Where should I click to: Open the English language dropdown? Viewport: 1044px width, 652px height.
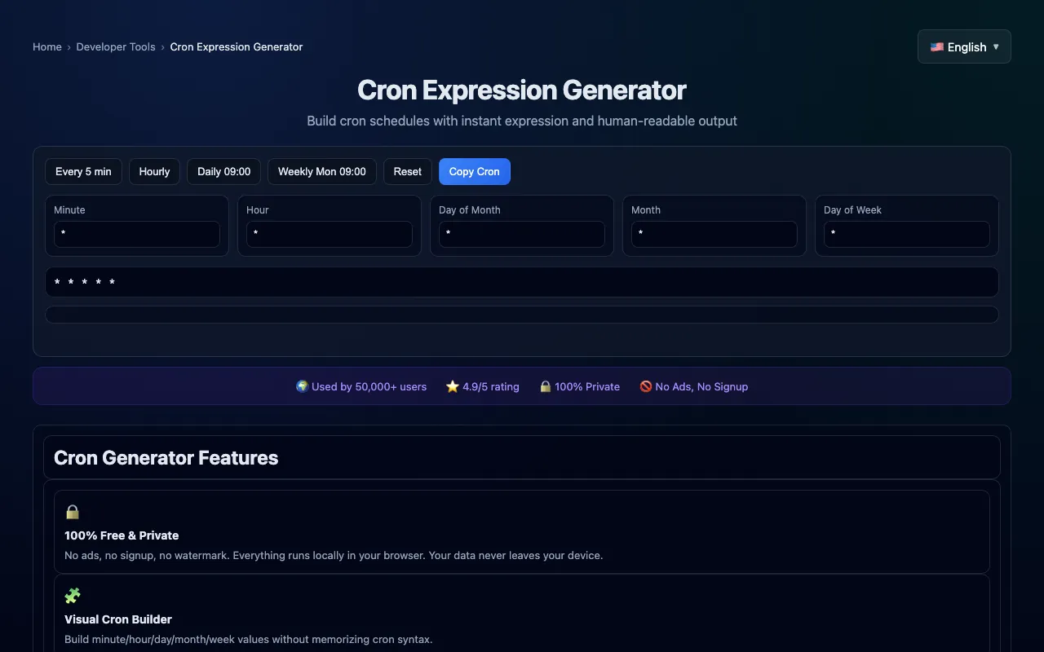click(x=964, y=46)
